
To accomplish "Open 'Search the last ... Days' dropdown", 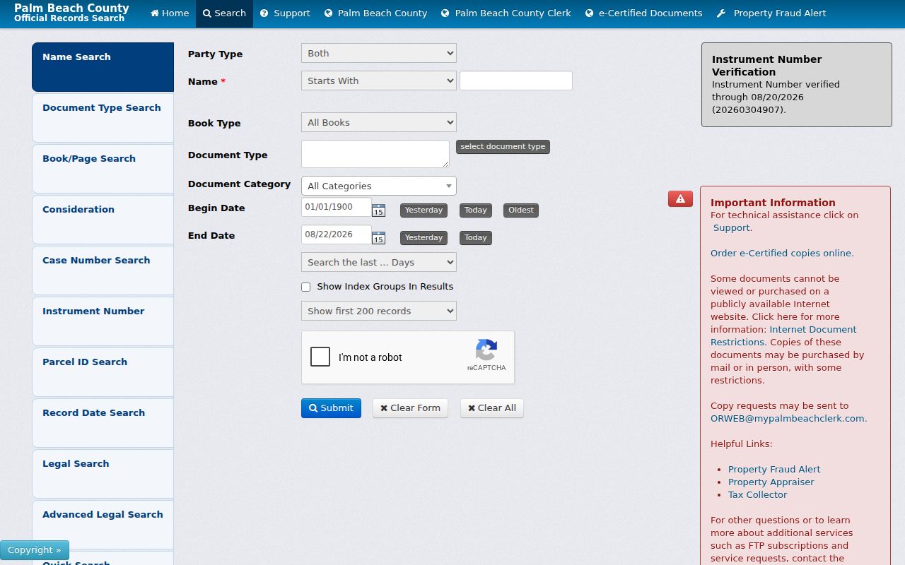I will (379, 262).
